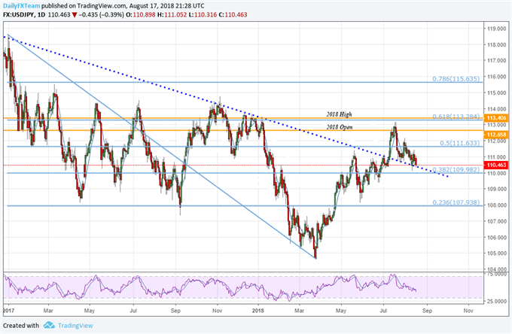Click the 0.236(107.938) Fibonacci label
This screenshot has height=334, width=512.
point(456,202)
